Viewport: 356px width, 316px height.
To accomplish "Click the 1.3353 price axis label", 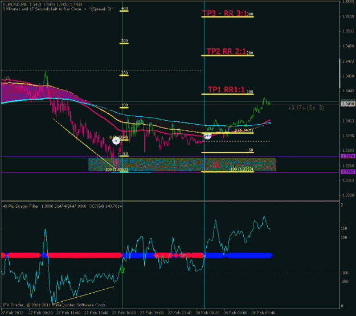I will coord(348,180).
